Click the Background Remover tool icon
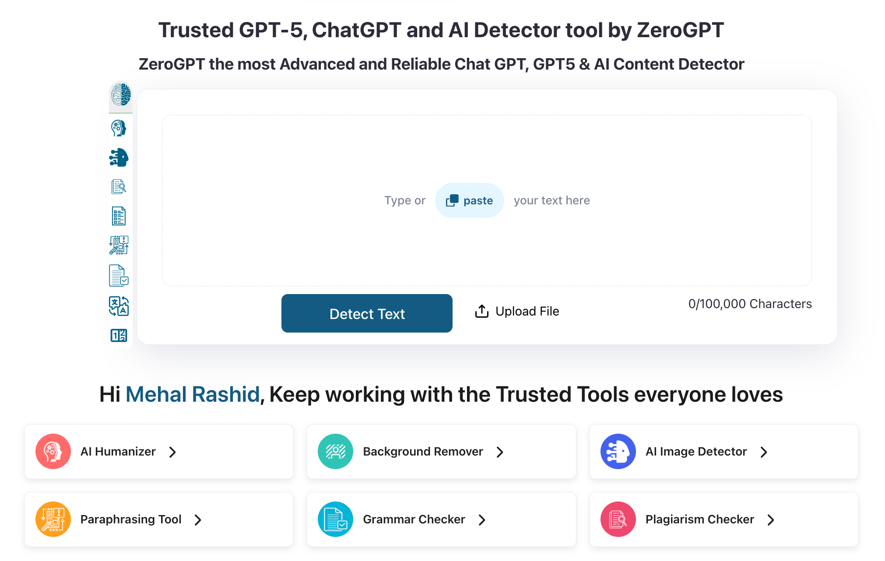Image resolution: width=885 pixels, height=561 pixels. (335, 451)
